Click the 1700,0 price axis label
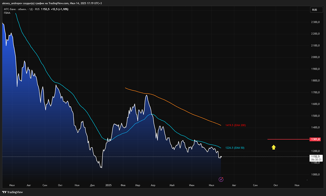 [x=315, y=92]
